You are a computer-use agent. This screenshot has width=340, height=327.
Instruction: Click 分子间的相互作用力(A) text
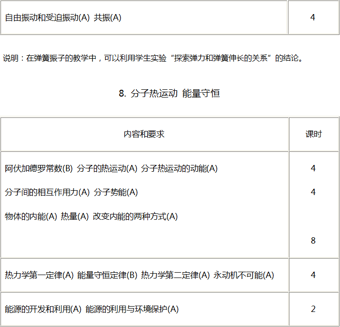click(47, 192)
